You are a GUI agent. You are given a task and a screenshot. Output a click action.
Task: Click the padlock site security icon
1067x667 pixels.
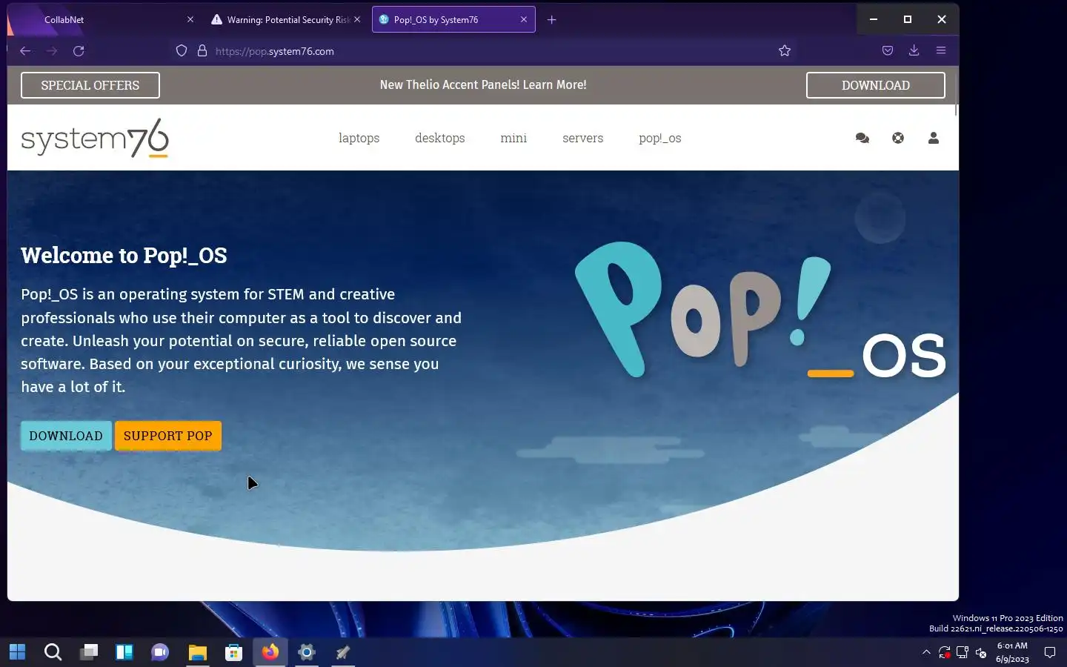point(202,51)
